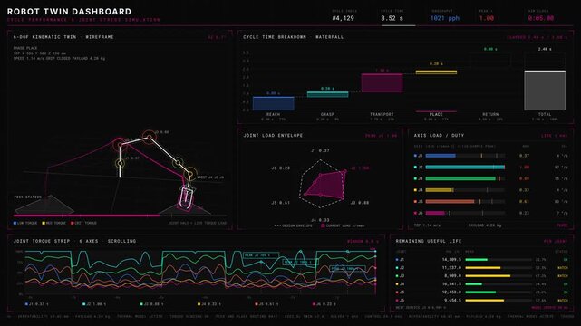581x326 pixels.
Task: Click the GRASP phase label
Action: pos(327,114)
